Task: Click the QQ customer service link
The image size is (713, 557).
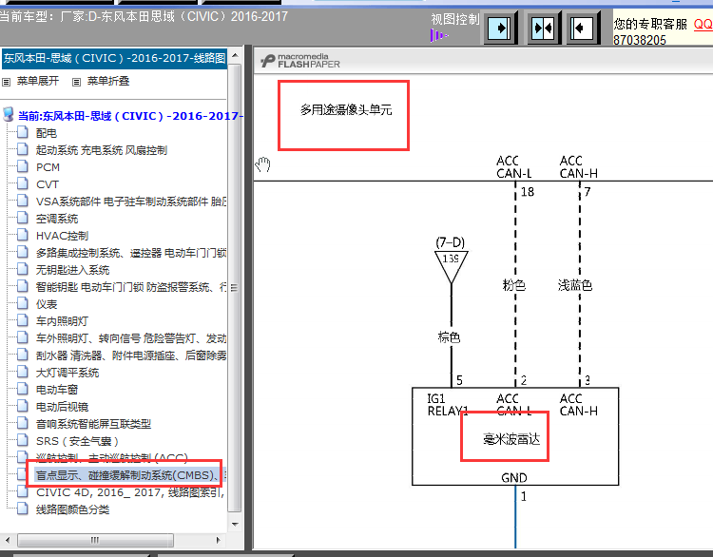Action: click(x=703, y=24)
